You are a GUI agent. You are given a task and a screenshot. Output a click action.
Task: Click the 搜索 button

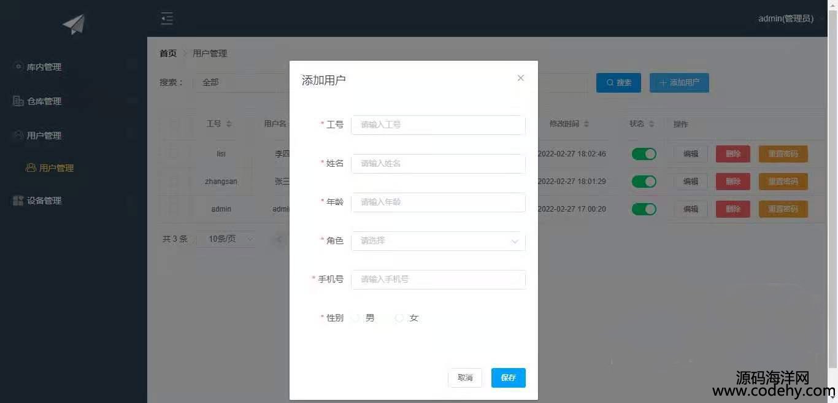(x=618, y=83)
